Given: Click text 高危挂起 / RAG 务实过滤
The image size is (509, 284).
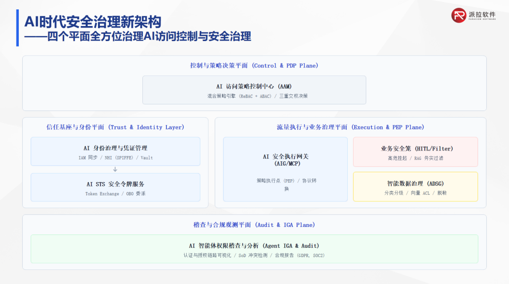Looking at the screenshot, I should pyautogui.click(x=415, y=158).
